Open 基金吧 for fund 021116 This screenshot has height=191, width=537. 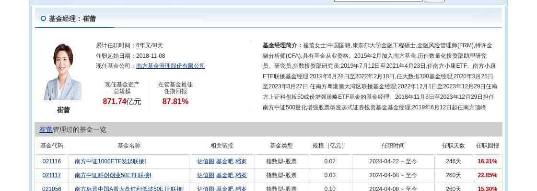[225, 161]
